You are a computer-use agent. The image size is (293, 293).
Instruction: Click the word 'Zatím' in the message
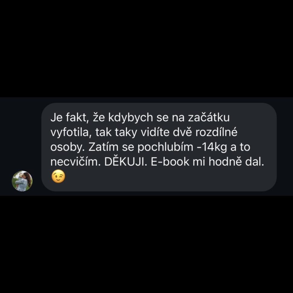click(x=103, y=147)
